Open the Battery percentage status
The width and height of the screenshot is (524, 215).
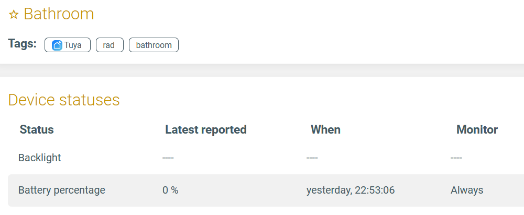pyautogui.click(x=62, y=190)
